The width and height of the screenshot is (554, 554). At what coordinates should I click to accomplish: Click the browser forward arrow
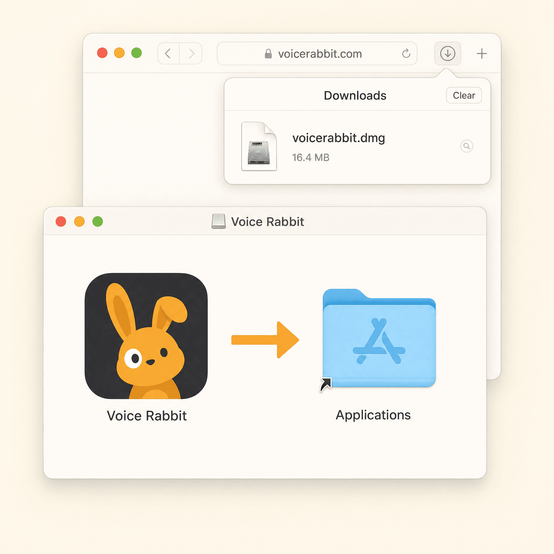191,53
